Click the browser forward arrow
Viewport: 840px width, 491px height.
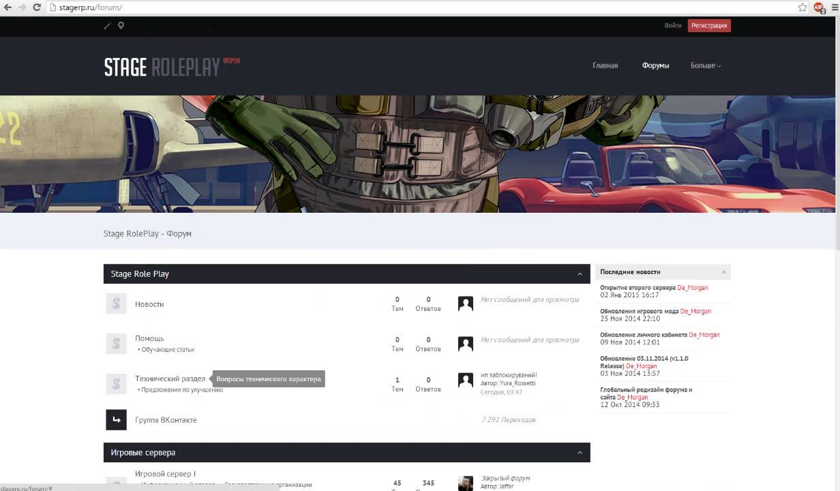tap(22, 7)
